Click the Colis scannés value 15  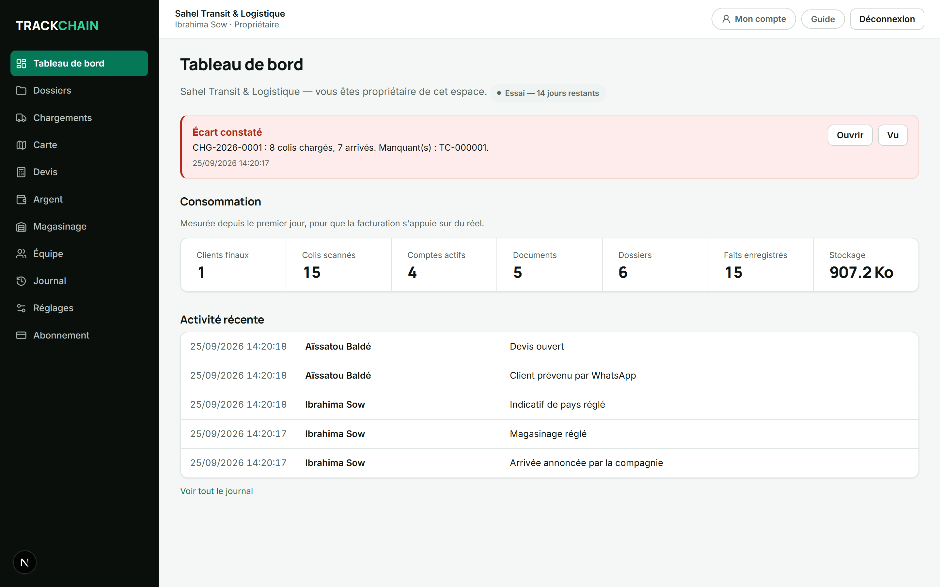312,273
